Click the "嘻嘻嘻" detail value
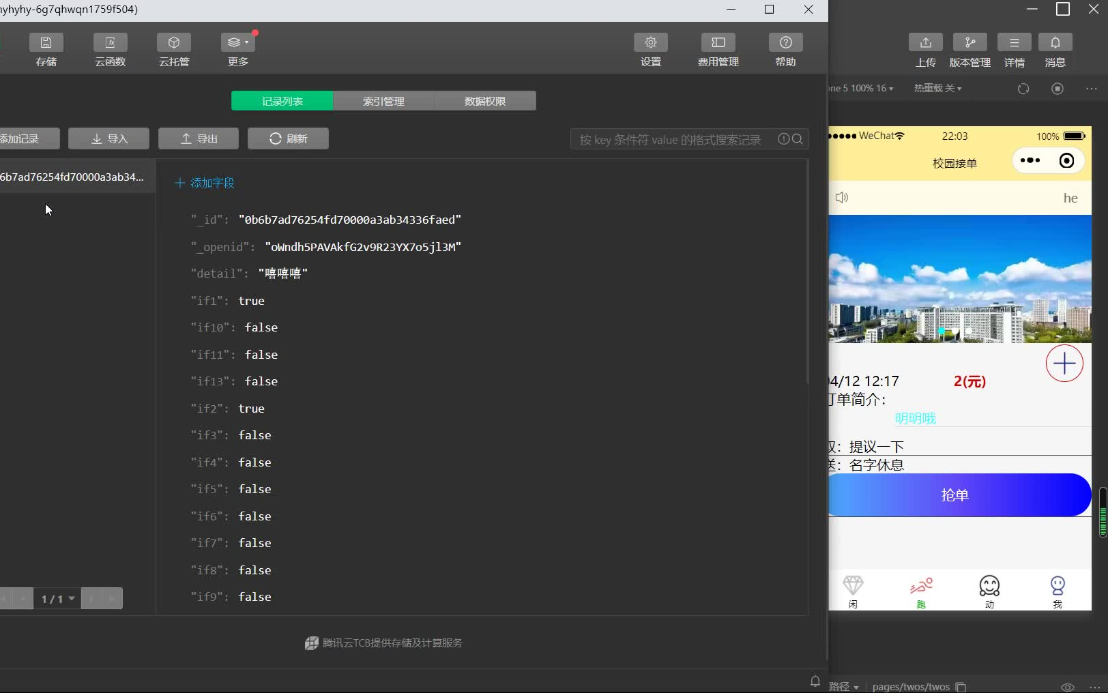Screen dimensions: 1108x693 click(x=283, y=274)
